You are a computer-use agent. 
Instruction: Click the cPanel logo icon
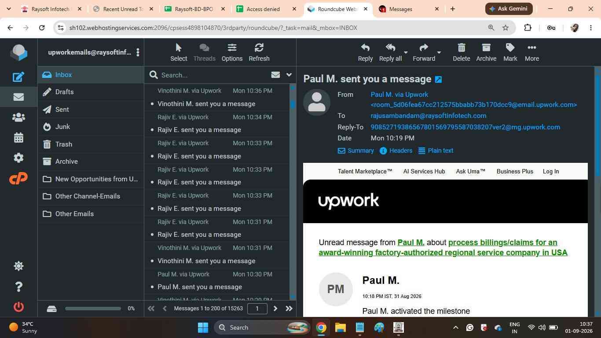click(18, 178)
